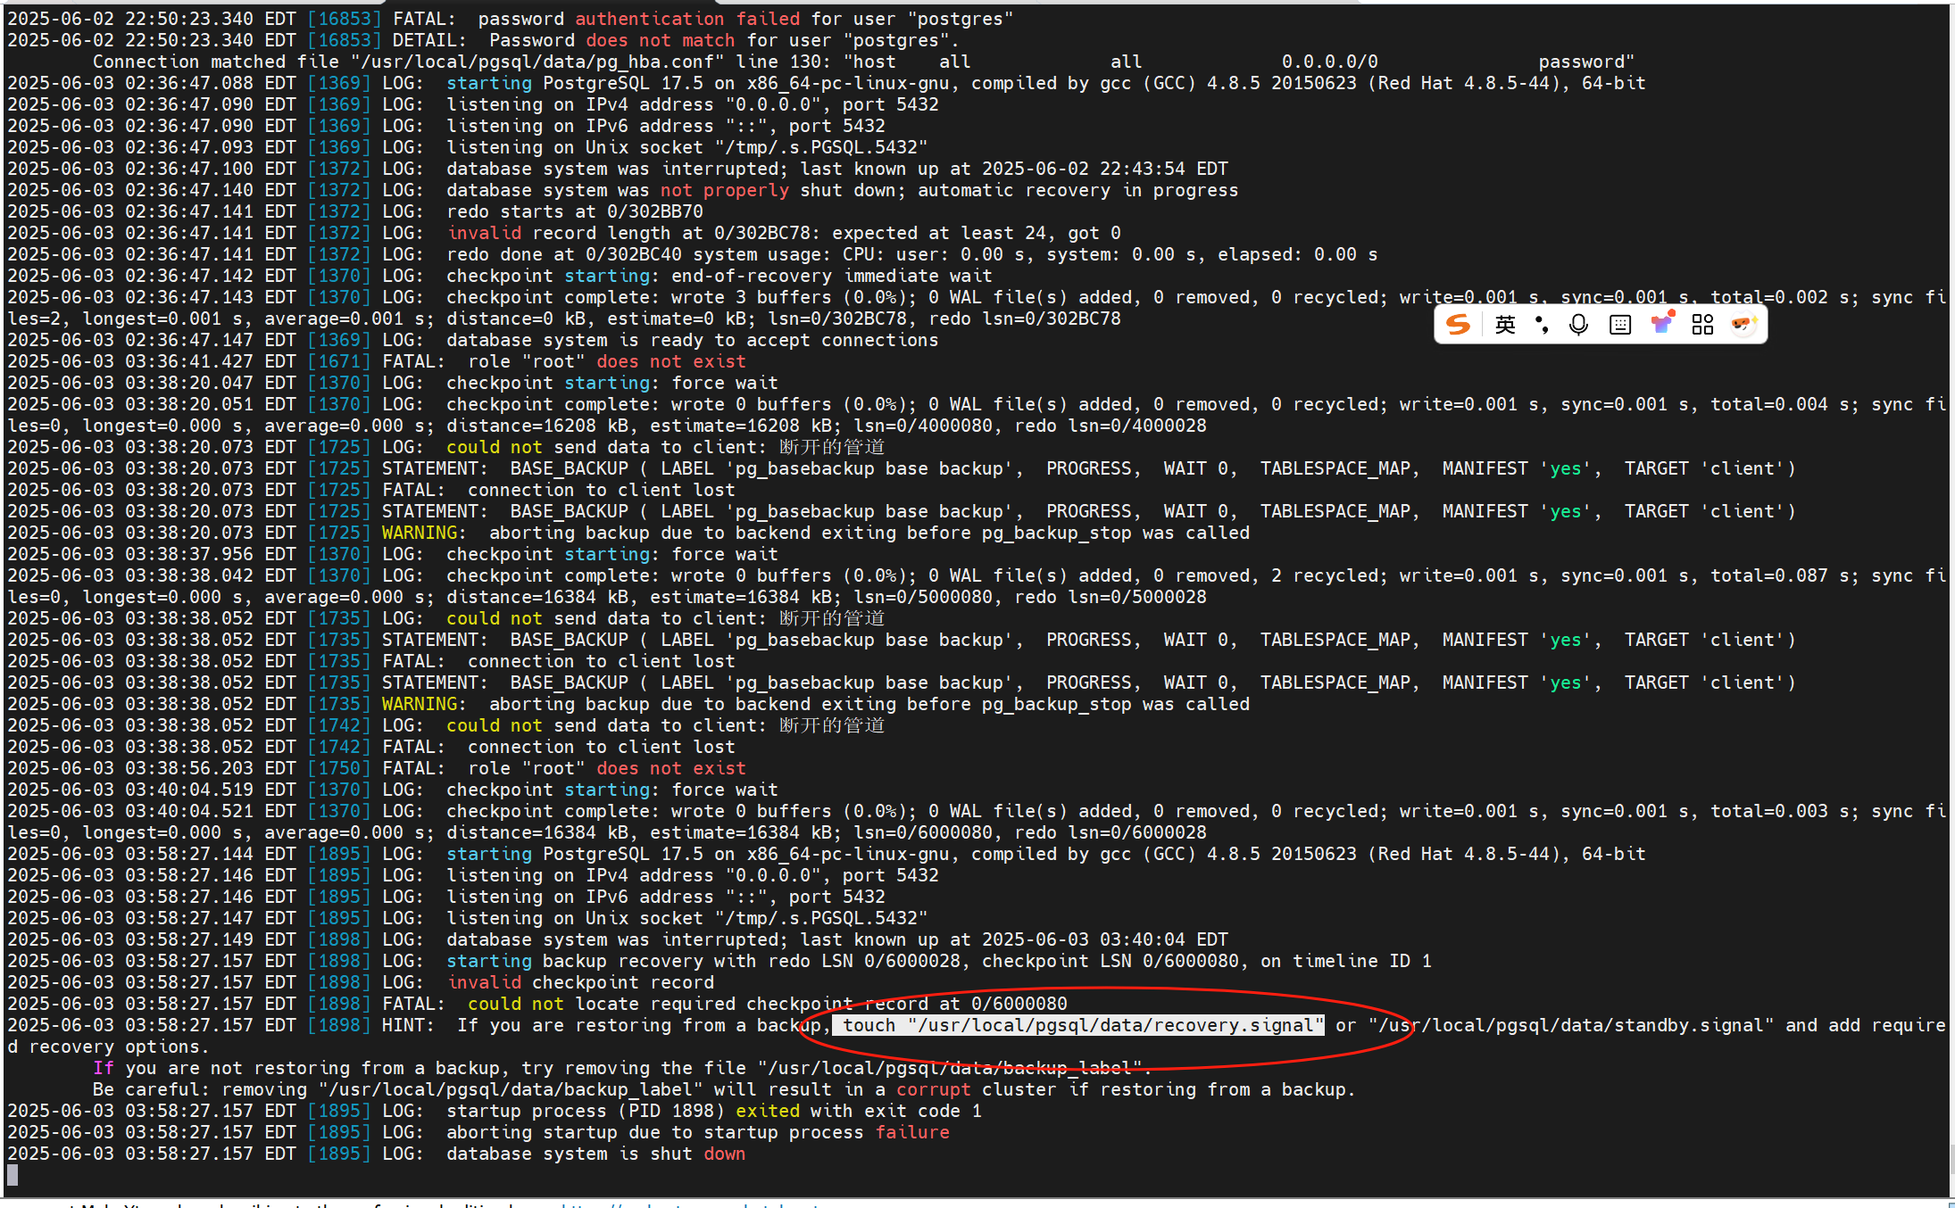
Task: Open the skin shirt icon with red dot
Action: (1661, 325)
